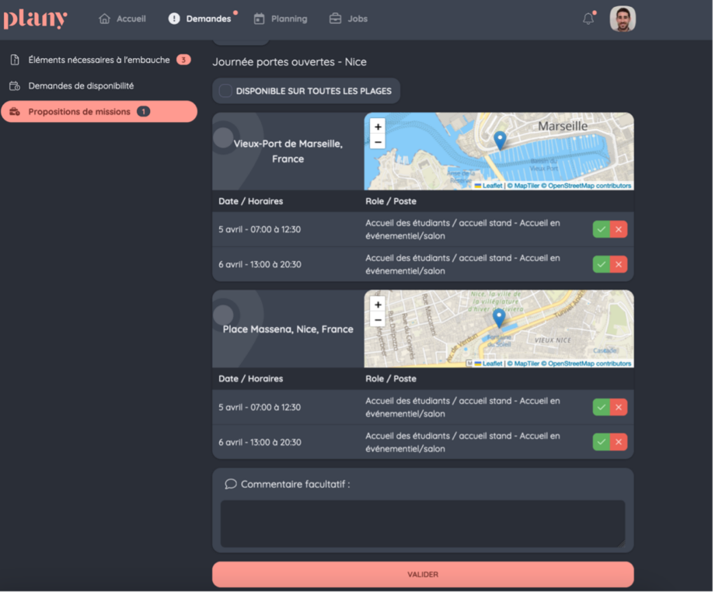Zoom in on the Nice map
This screenshot has height=592, width=715.
coord(378,305)
